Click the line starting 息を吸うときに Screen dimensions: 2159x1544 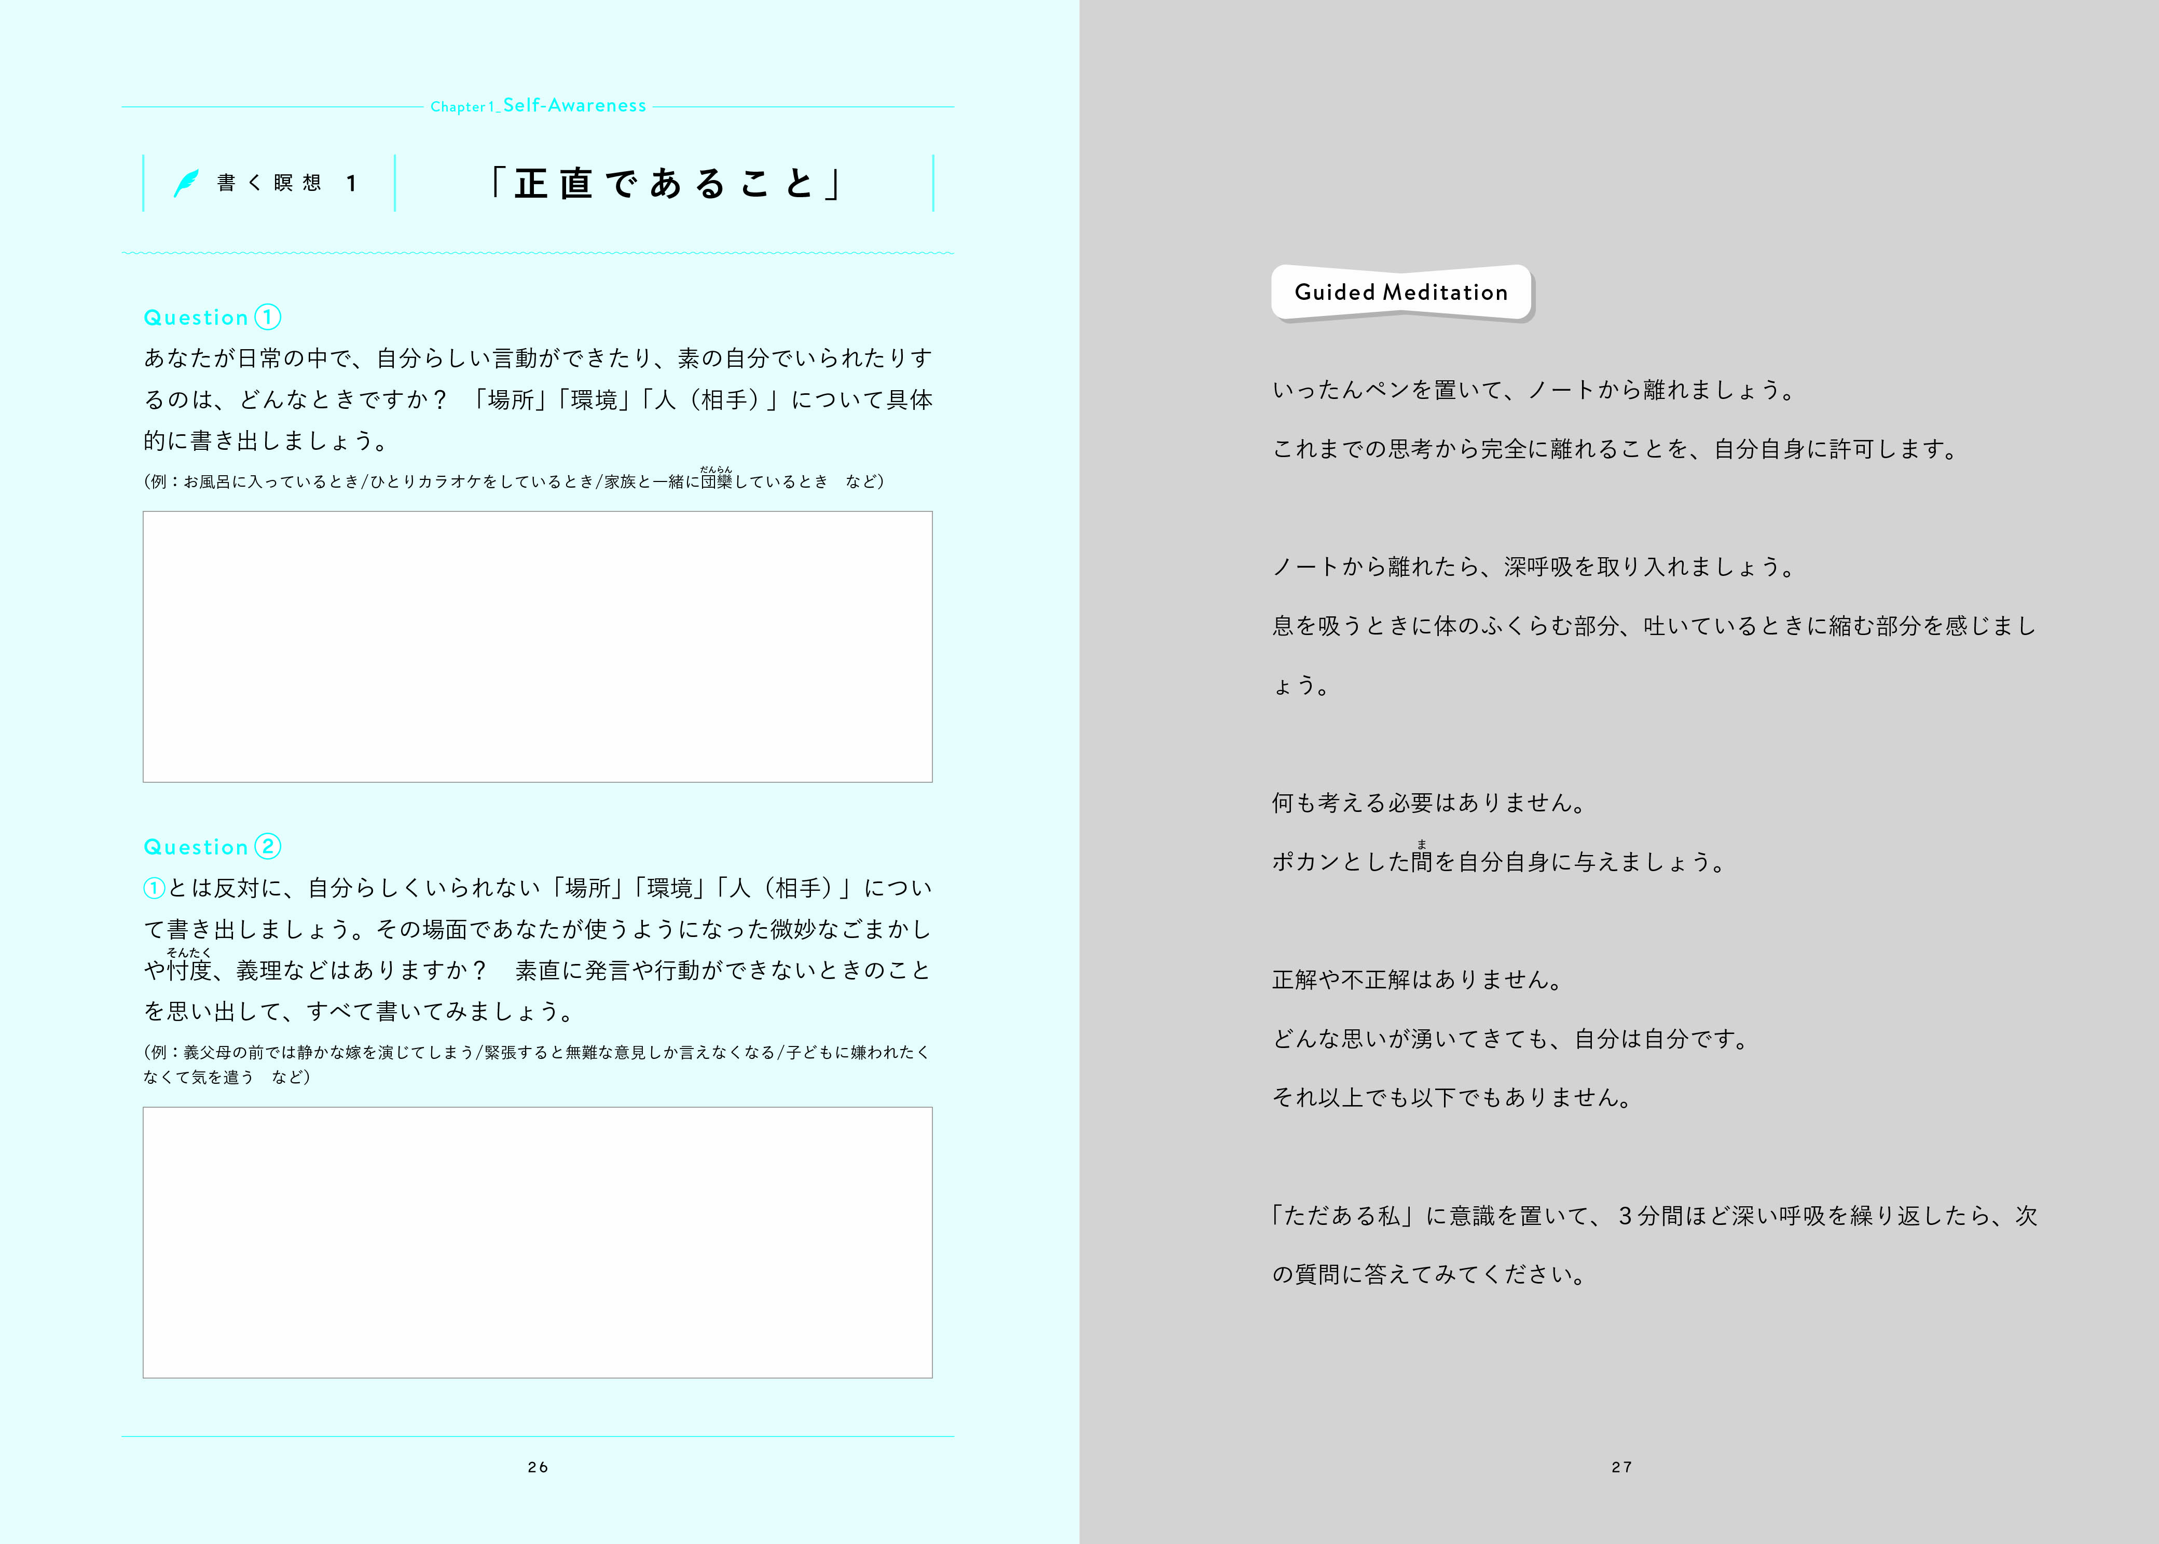pyautogui.click(x=1655, y=626)
